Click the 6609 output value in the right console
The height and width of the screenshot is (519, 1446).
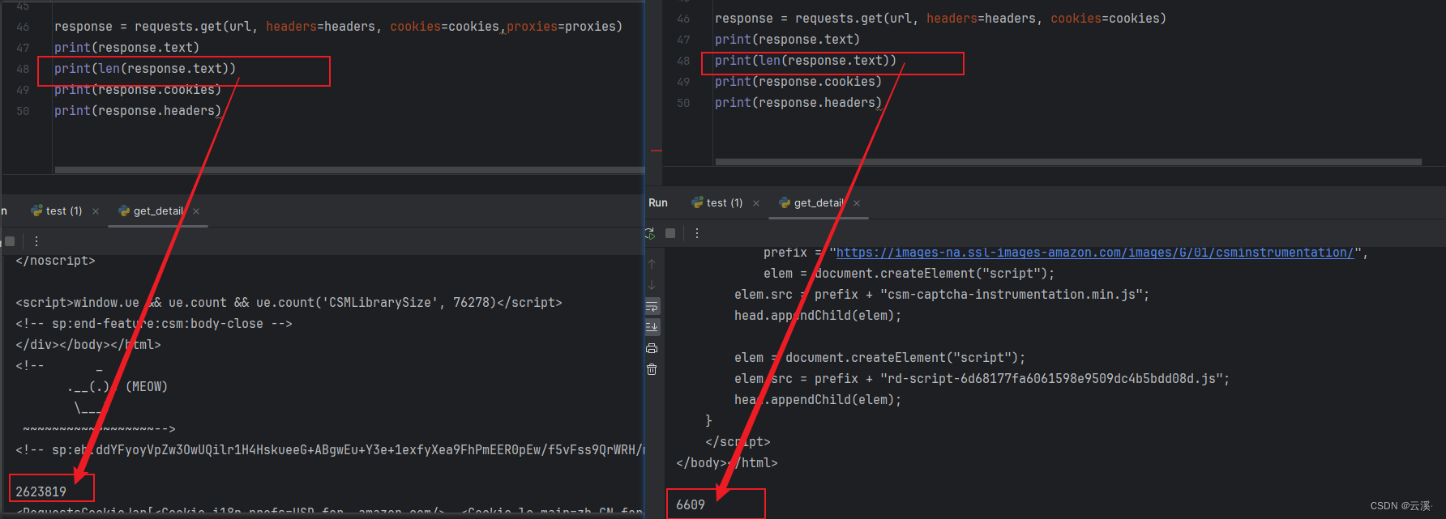point(691,504)
